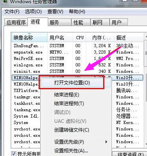Viewport: 147px width, 156px height.
Task: Sort by 描述 column header
Action: [x=128, y=38]
